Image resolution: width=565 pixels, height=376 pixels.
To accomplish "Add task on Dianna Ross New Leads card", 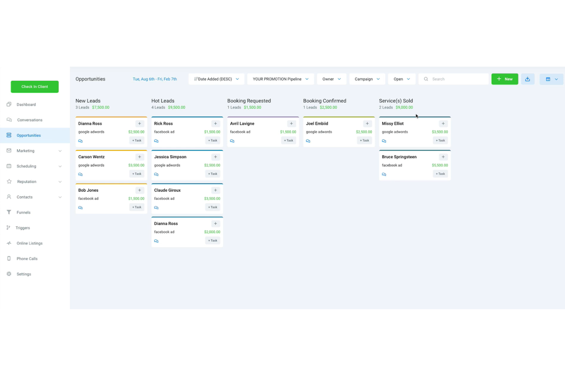I will (137, 141).
